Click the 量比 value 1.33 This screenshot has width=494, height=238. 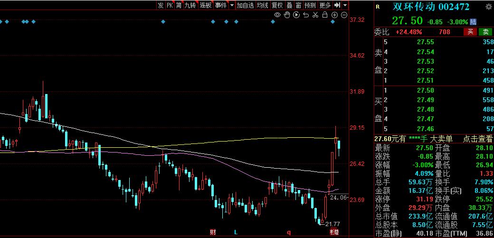pos(487,174)
